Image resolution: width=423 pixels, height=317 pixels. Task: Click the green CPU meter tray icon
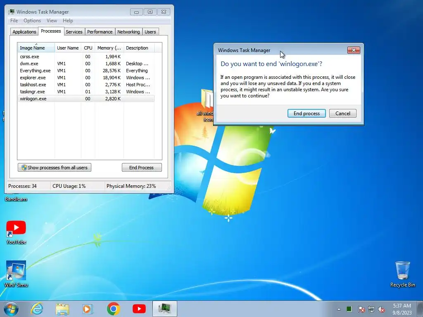click(x=349, y=309)
